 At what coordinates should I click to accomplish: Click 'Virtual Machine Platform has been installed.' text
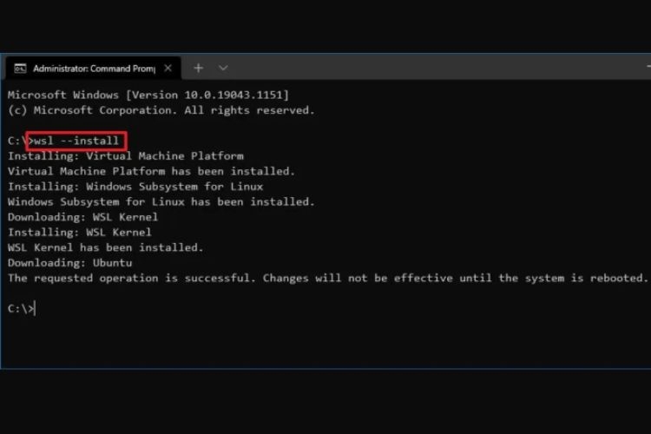tap(152, 172)
